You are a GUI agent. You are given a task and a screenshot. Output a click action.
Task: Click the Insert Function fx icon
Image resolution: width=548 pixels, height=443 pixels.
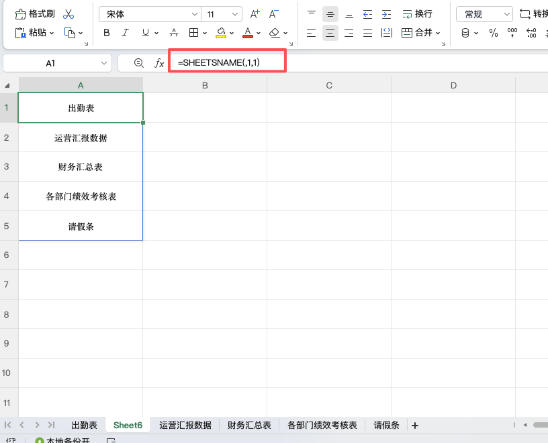(x=159, y=63)
